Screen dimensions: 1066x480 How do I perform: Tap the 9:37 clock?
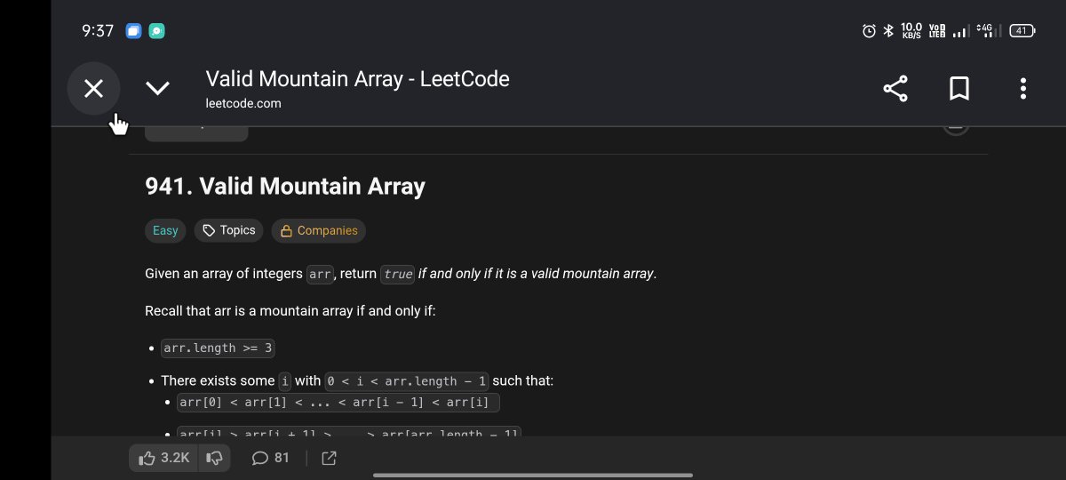[98, 31]
